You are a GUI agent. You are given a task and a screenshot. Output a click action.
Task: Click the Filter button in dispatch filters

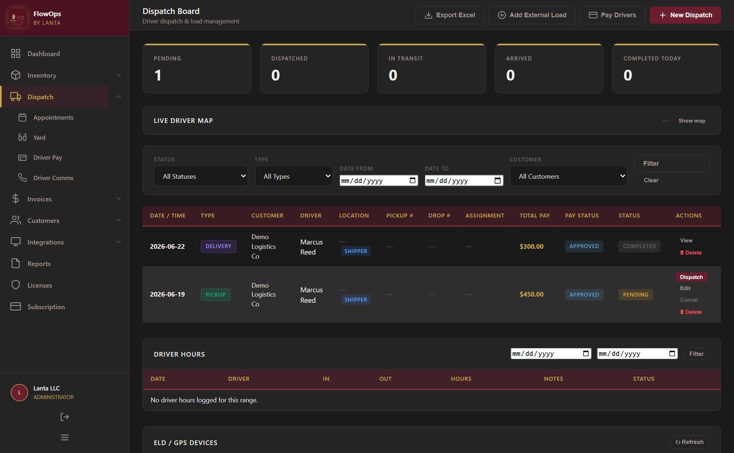point(671,164)
